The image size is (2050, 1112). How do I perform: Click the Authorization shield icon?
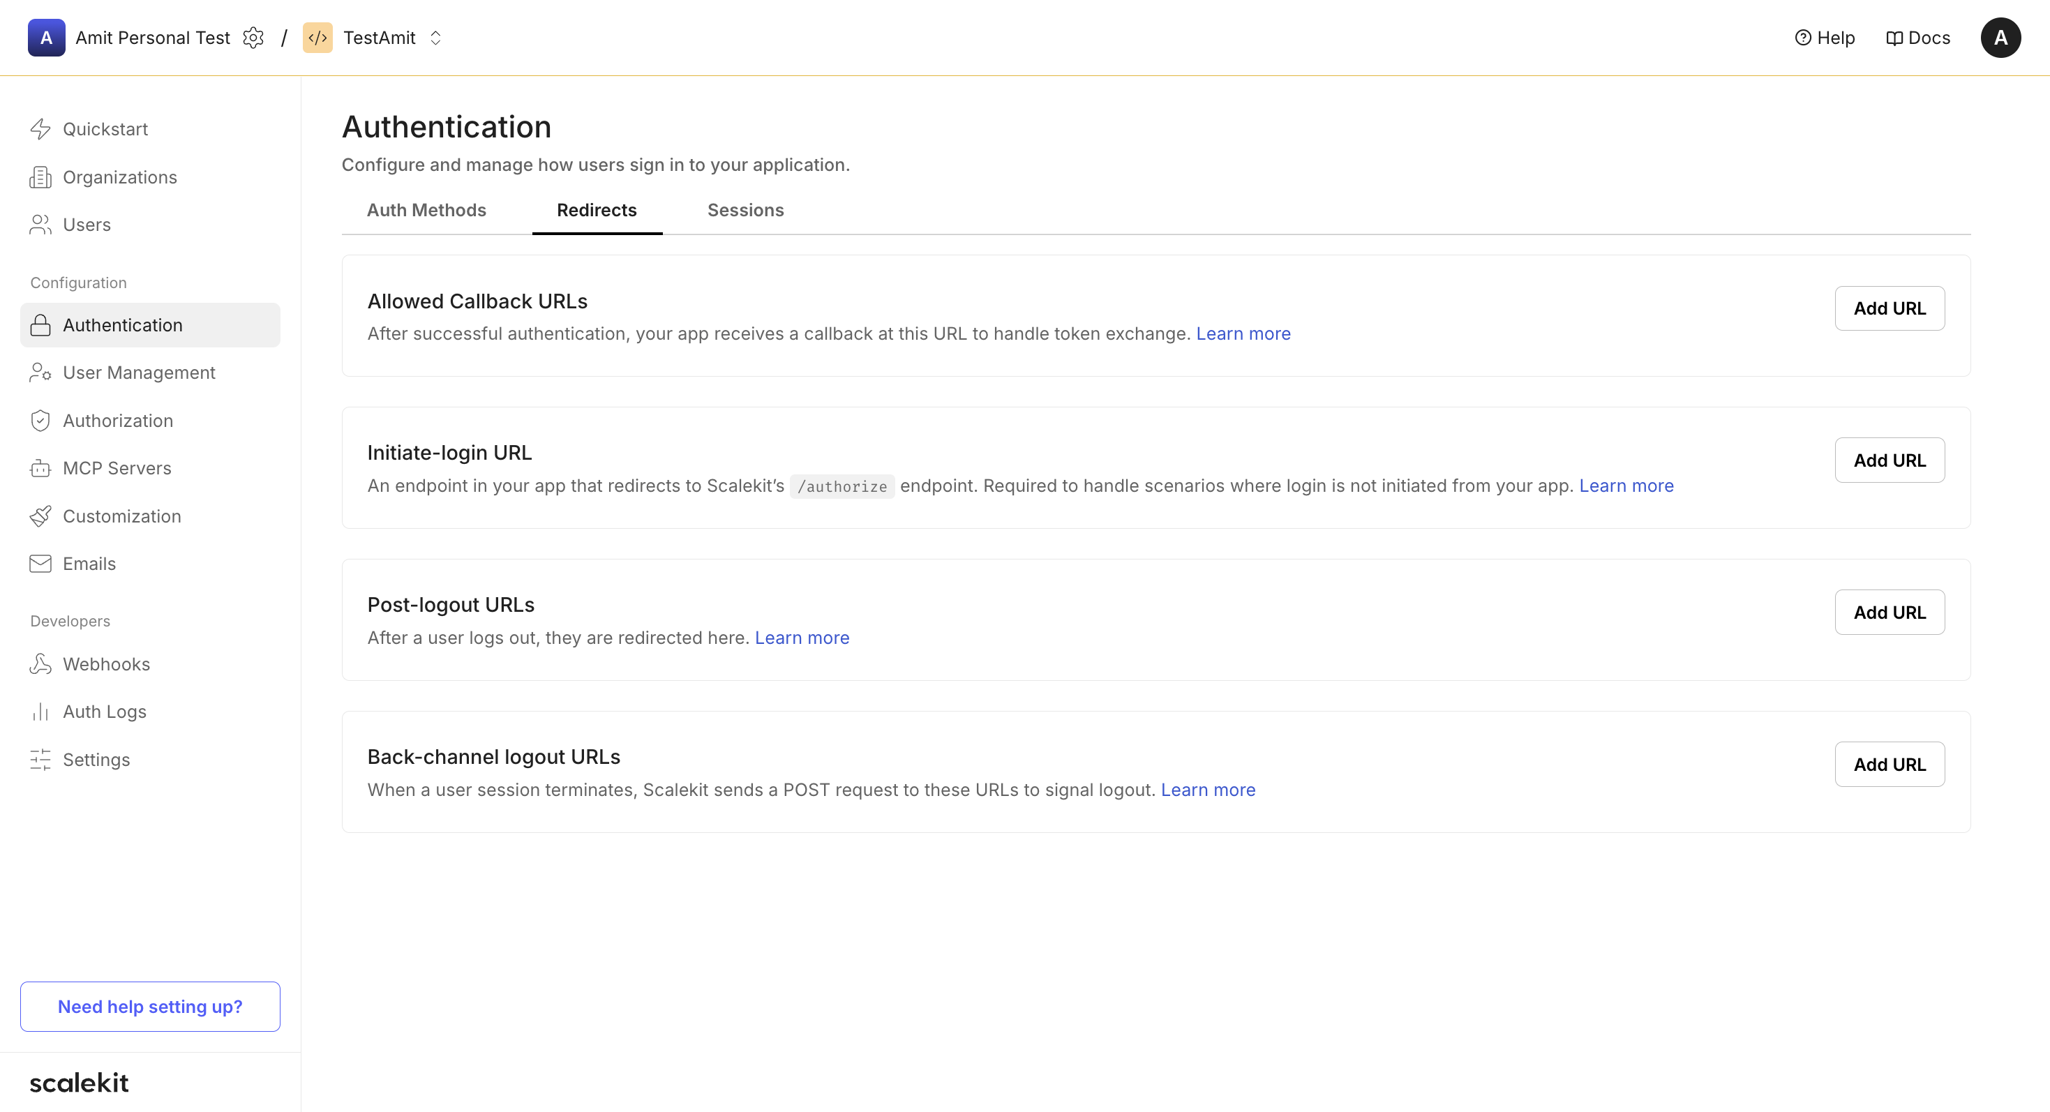click(40, 420)
